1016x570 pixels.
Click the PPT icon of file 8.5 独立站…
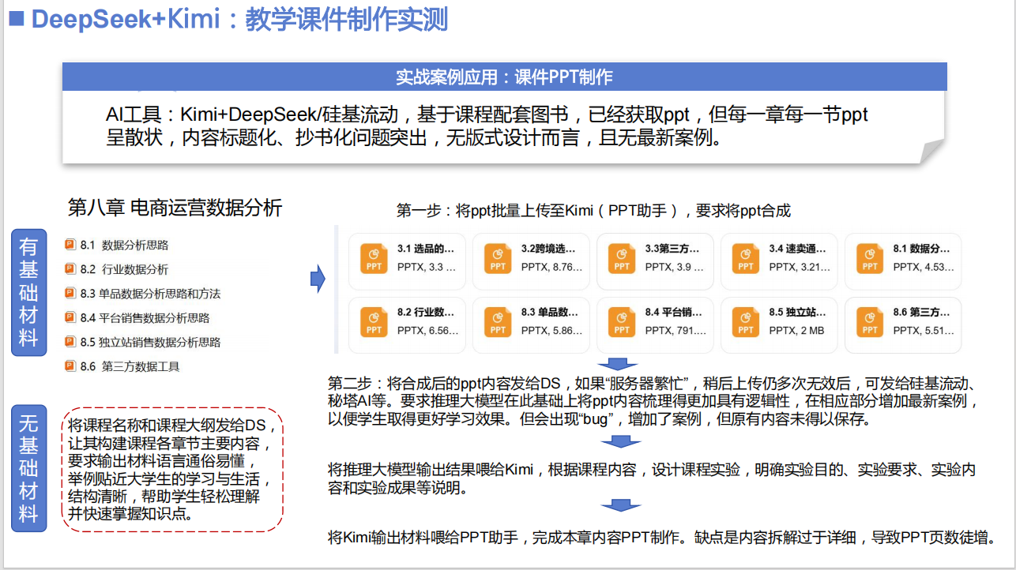pyautogui.click(x=746, y=322)
